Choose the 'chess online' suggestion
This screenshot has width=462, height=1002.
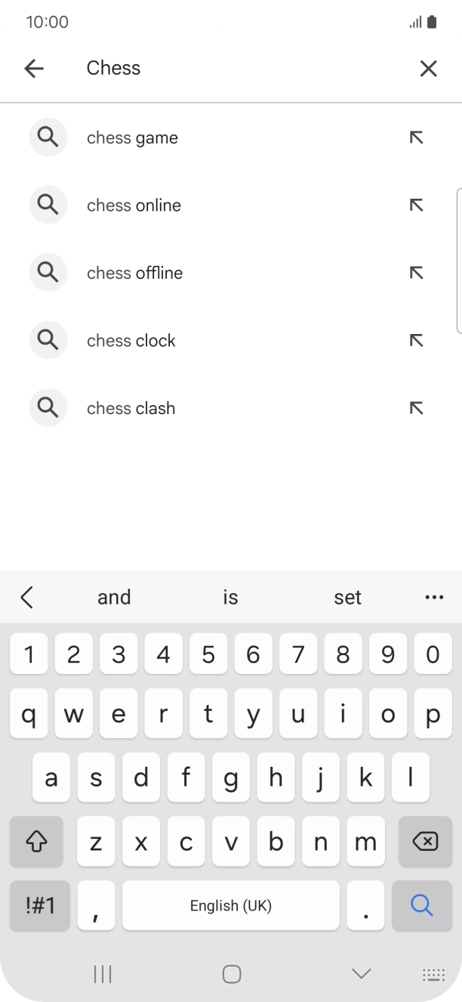click(134, 205)
